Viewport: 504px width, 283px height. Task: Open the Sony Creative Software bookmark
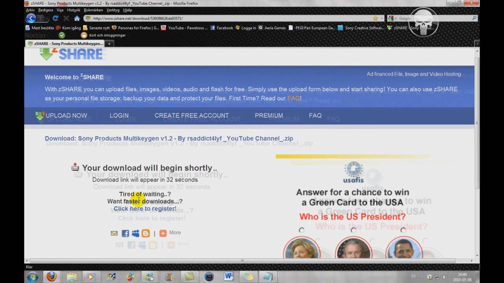pos(361,28)
